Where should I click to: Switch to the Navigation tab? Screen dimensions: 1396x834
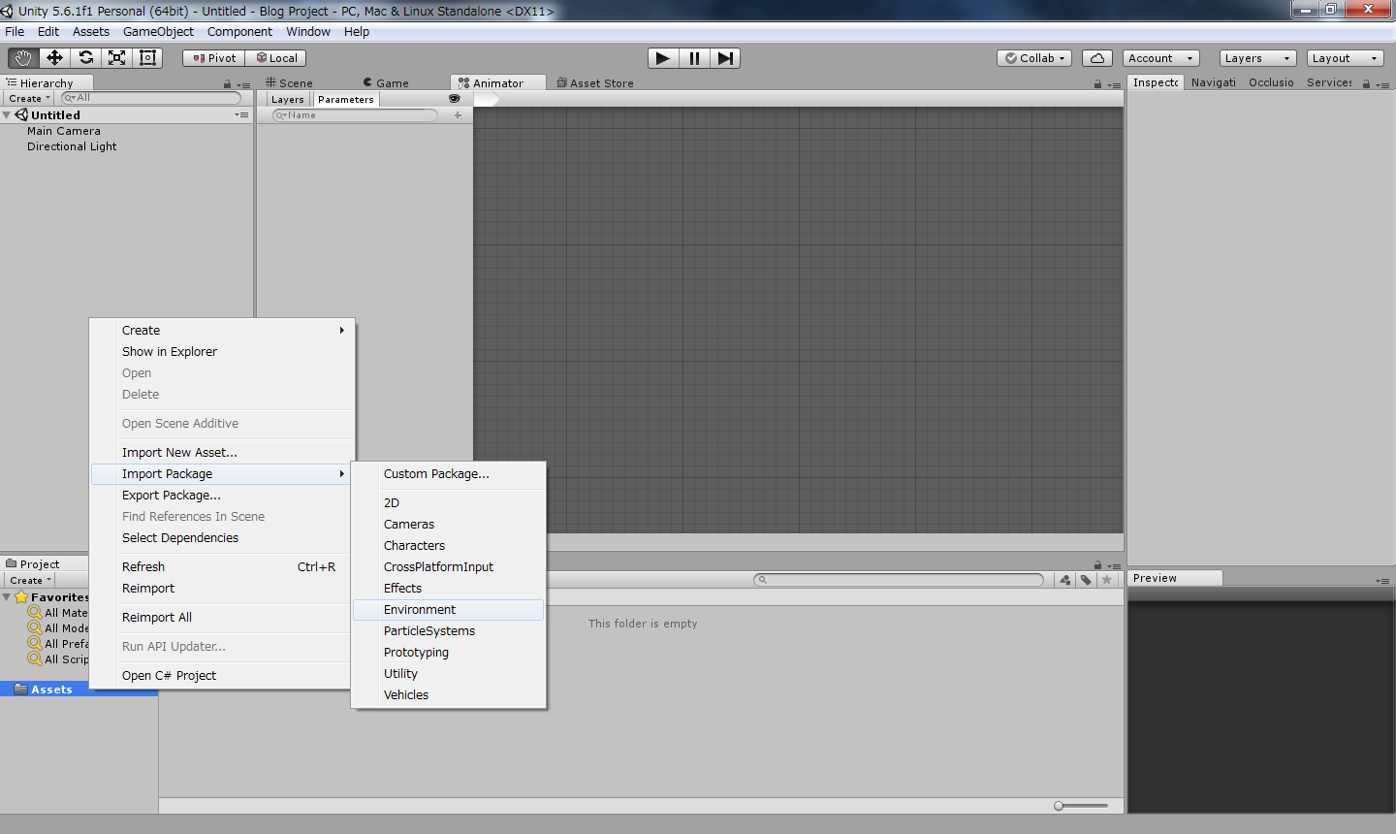pos(1213,82)
